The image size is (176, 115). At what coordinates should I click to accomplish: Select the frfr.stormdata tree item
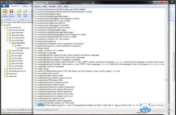pyautogui.click(x=17, y=56)
